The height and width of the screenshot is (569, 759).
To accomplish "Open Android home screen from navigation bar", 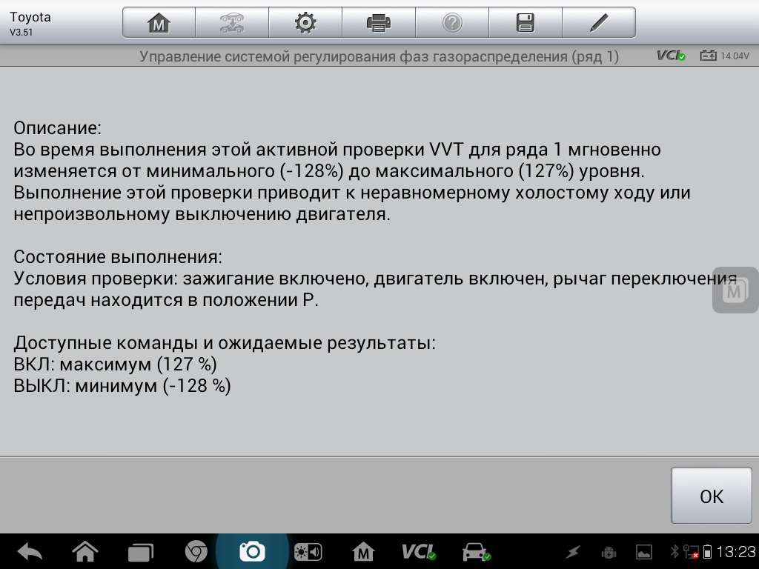I will (x=85, y=551).
